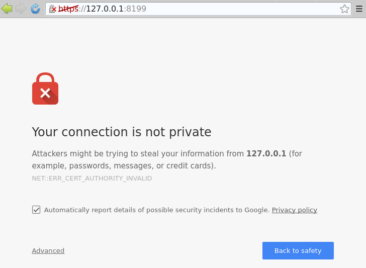
Task: Click the word "Google" beside the checkbox
Action: tap(257, 210)
